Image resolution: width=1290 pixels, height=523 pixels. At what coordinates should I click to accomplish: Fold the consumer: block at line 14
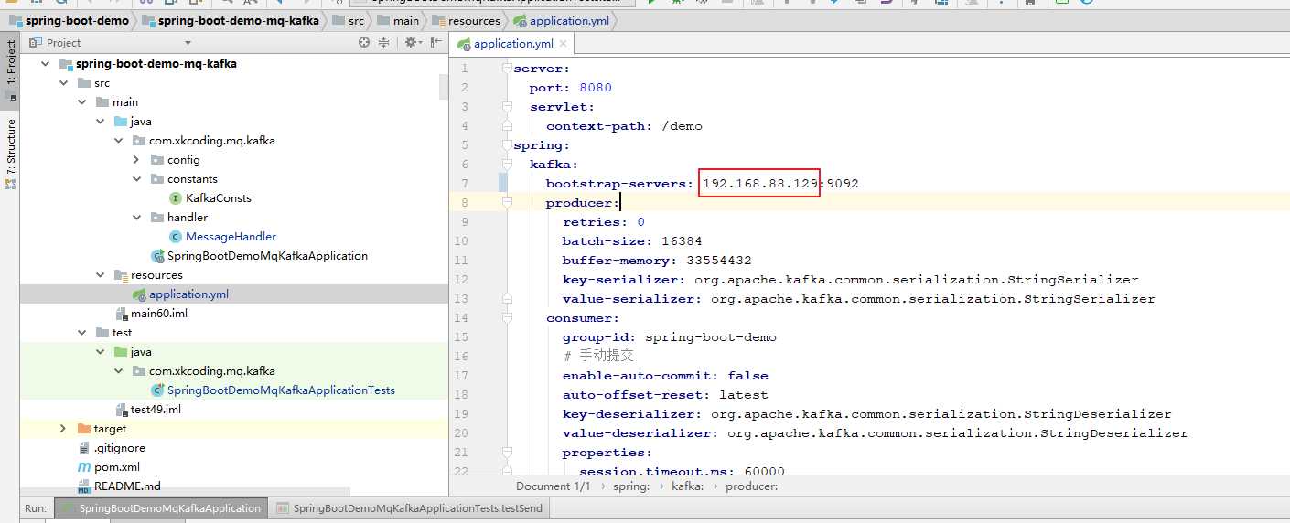coord(507,318)
